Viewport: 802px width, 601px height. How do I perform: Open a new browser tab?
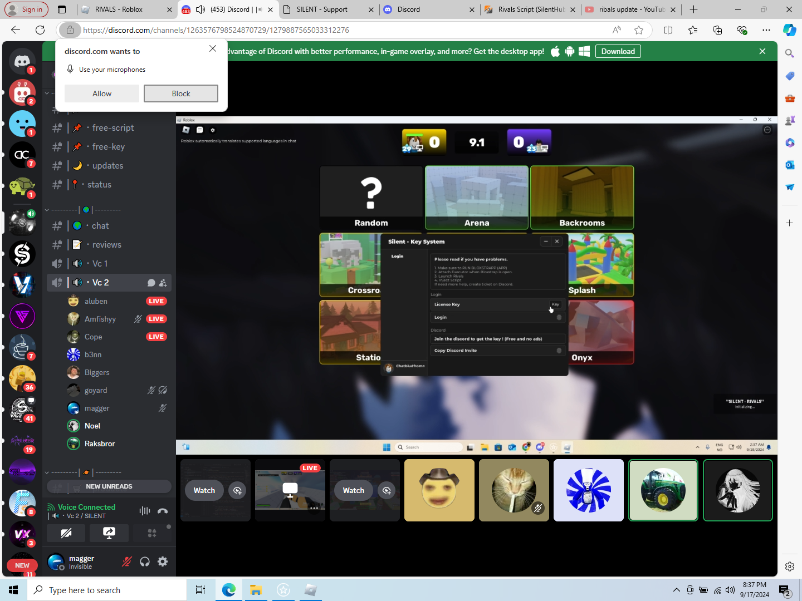pos(693,9)
